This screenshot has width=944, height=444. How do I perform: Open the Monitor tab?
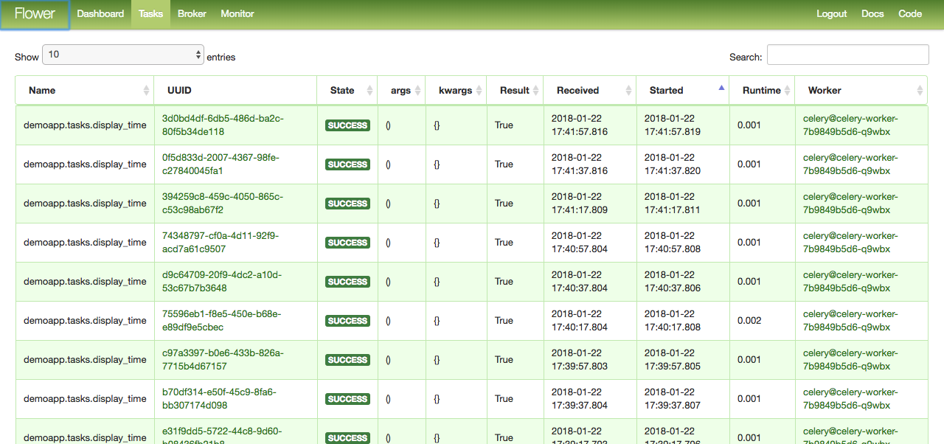tap(237, 13)
